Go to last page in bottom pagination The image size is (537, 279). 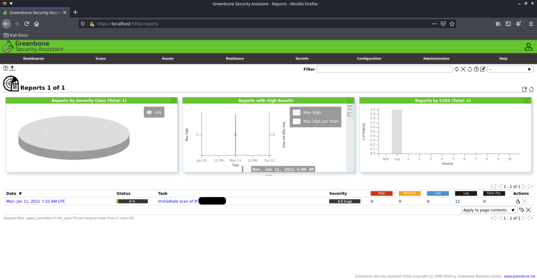pyautogui.click(x=531, y=218)
